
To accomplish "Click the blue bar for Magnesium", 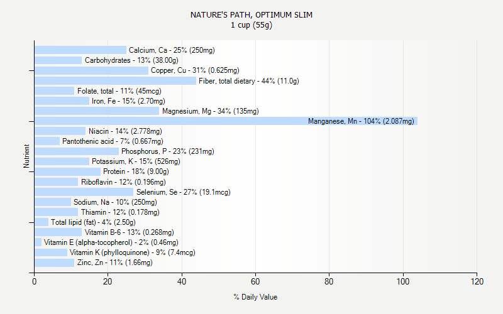I will (x=97, y=111).
